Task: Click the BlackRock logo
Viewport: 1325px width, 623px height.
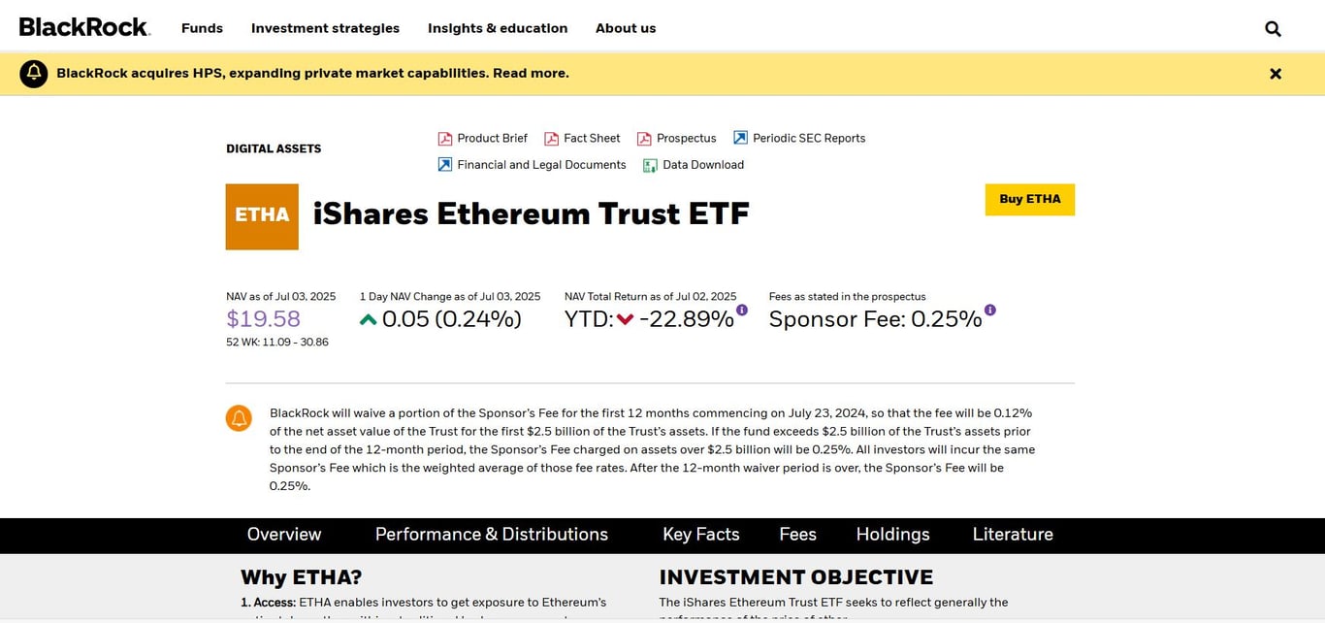Action: pos(84,26)
